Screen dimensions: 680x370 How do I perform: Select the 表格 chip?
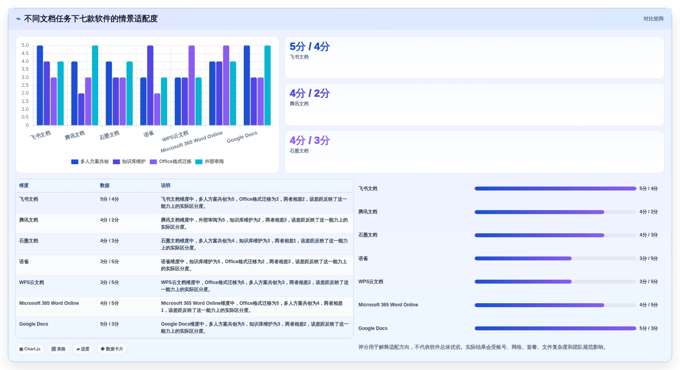(x=58, y=349)
